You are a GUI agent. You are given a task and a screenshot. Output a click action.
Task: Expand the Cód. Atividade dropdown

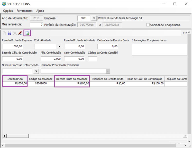(x=59, y=47)
